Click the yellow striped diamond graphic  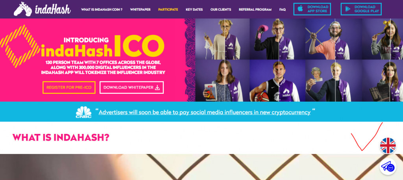(x=19, y=46)
